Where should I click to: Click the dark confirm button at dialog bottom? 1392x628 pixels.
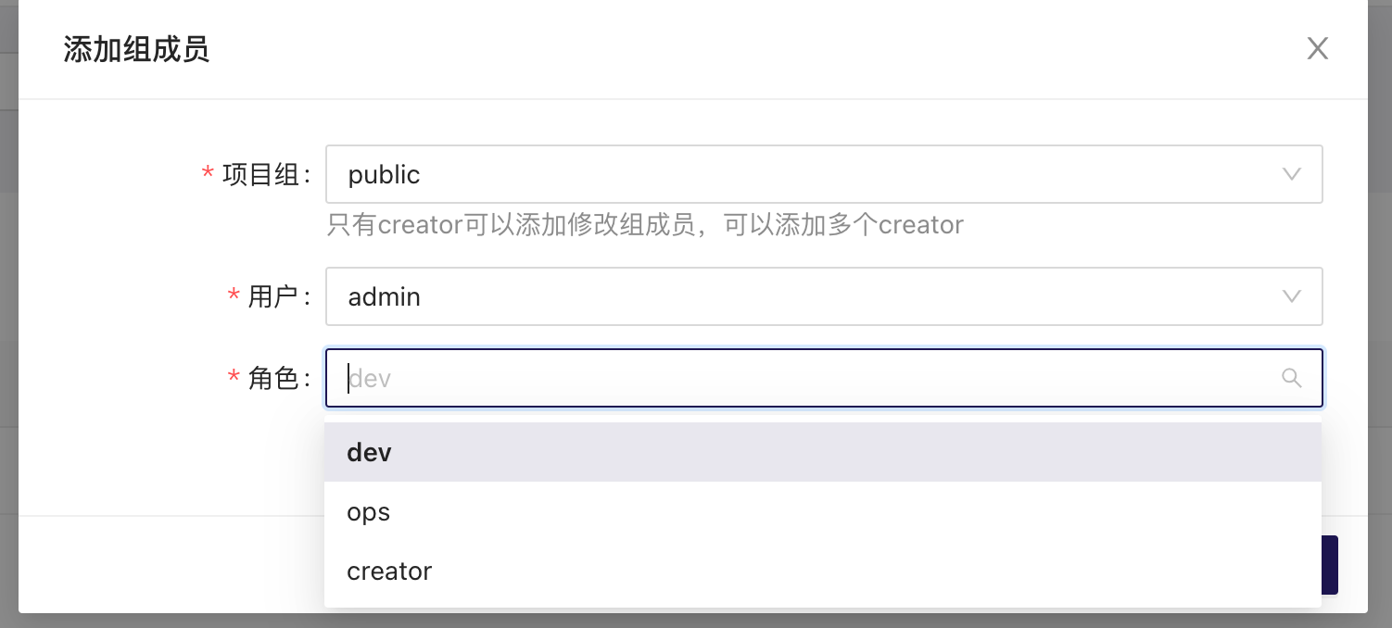1330,565
